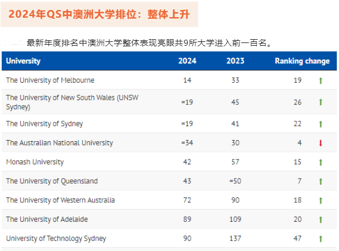Click the up arrow in University of Sydney row
Image resolution: width=339 pixels, height=251 pixels.
pos(321,124)
